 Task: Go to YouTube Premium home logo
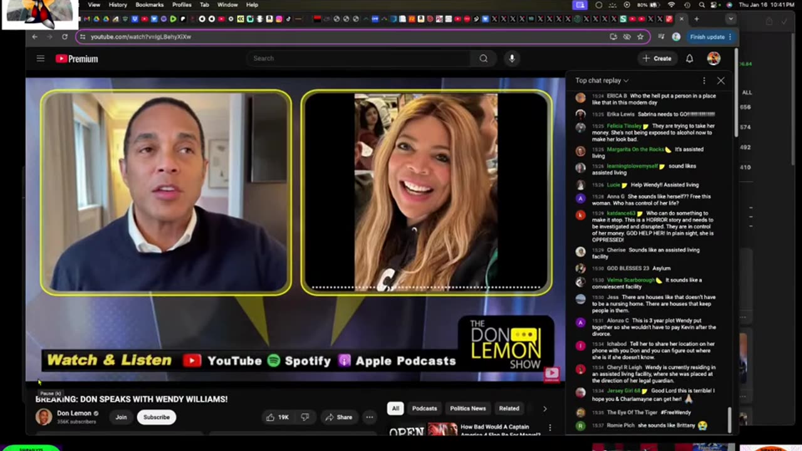[x=76, y=59]
